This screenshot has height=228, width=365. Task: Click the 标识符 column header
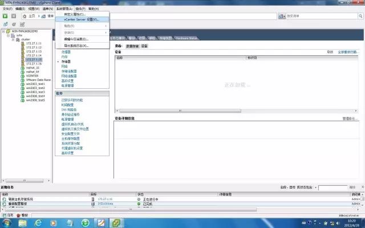coord(302,58)
